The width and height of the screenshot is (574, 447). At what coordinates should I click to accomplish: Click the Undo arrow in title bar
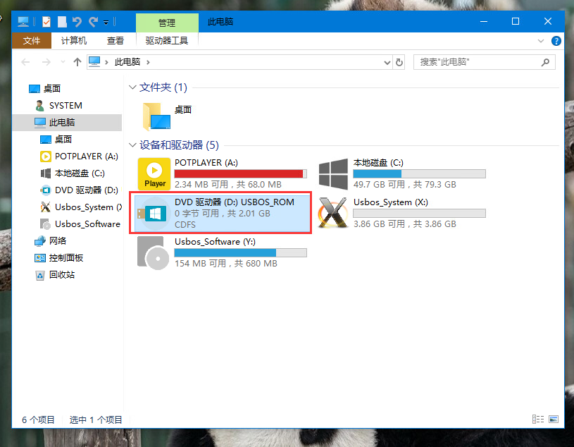[77, 22]
